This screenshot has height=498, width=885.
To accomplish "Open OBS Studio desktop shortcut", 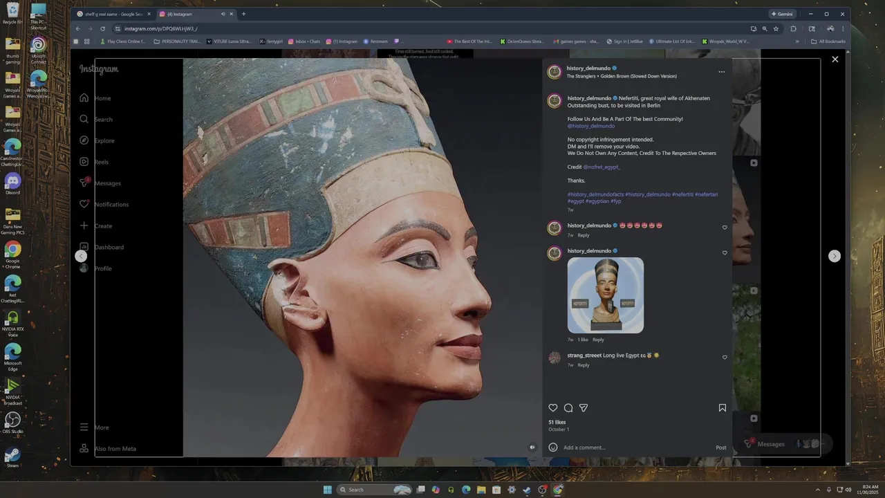I will pyautogui.click(x=12, y=423).
